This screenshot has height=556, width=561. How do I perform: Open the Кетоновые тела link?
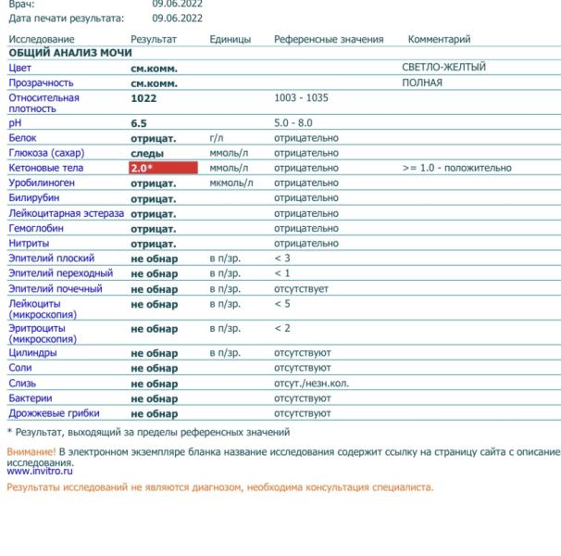point(45,168)
